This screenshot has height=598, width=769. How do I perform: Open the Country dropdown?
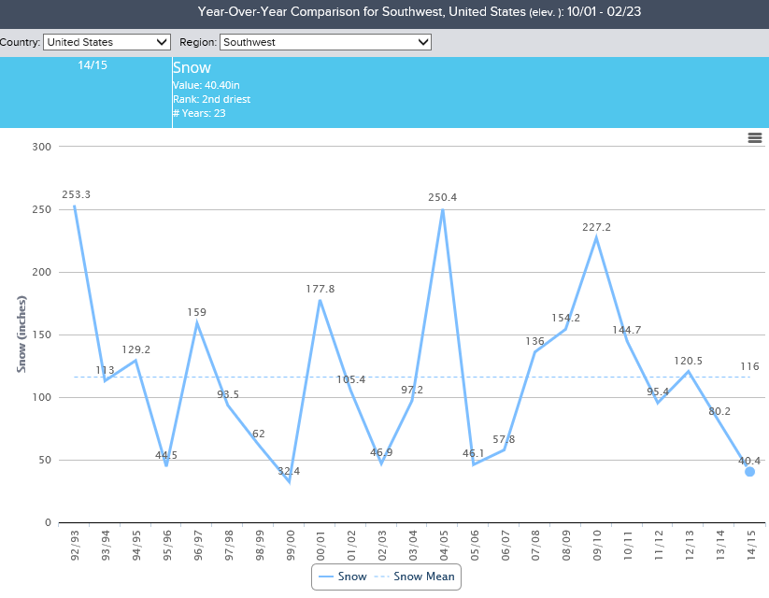click(107, 42)
